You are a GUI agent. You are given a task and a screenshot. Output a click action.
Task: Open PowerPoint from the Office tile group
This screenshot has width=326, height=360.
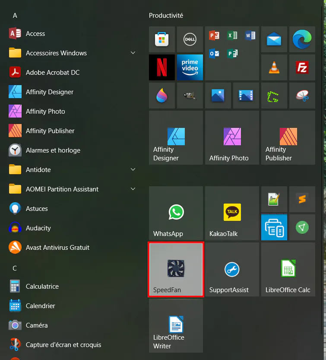214,35
